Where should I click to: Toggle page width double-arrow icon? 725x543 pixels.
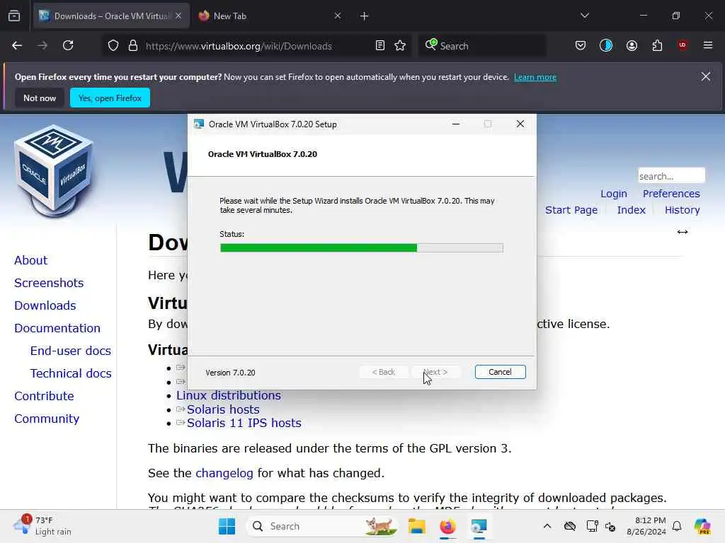coord(683,232)
